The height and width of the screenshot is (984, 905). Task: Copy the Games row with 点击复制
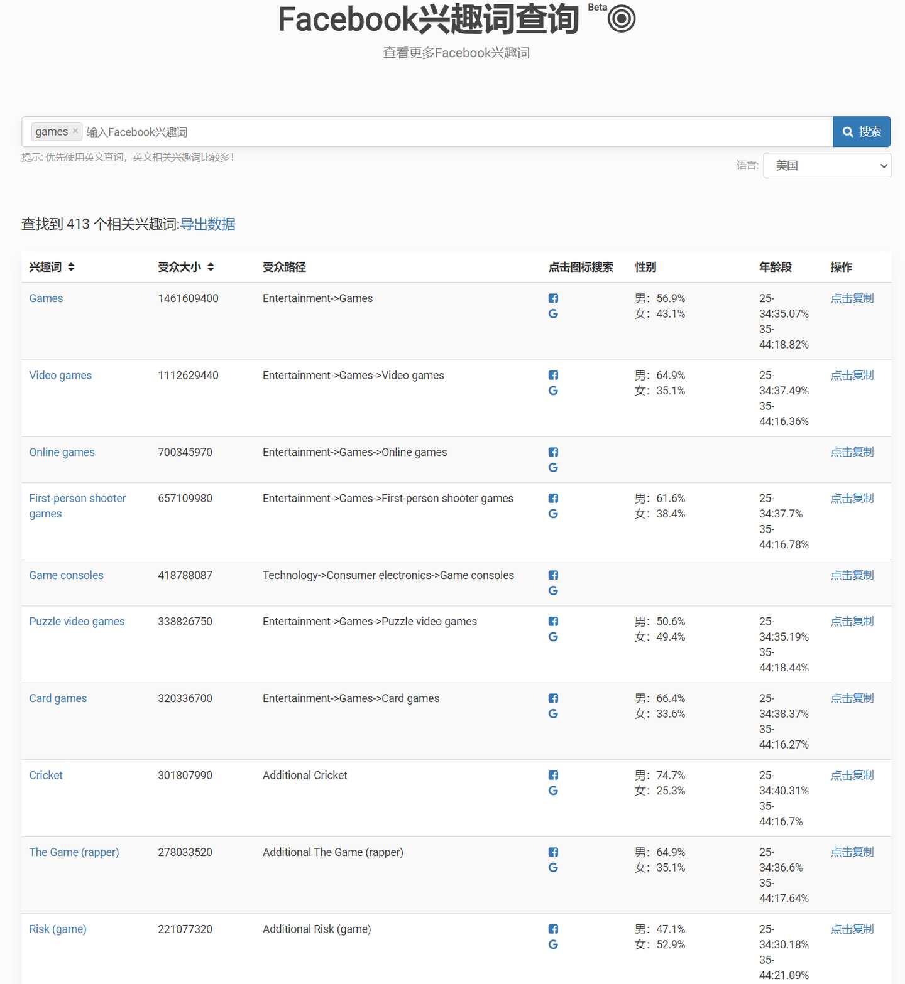pyautogui.click(x=852, y=298)
